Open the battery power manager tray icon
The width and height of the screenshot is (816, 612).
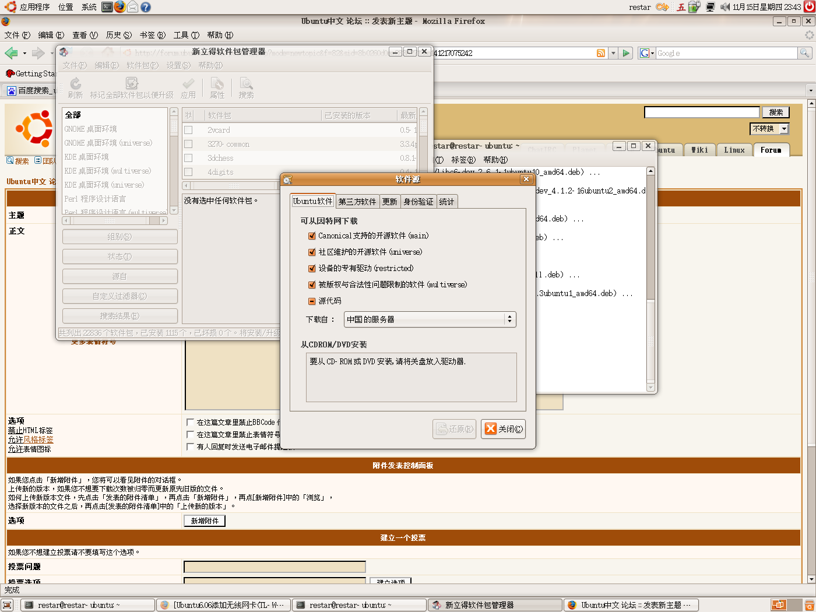(x=694, y=7)
